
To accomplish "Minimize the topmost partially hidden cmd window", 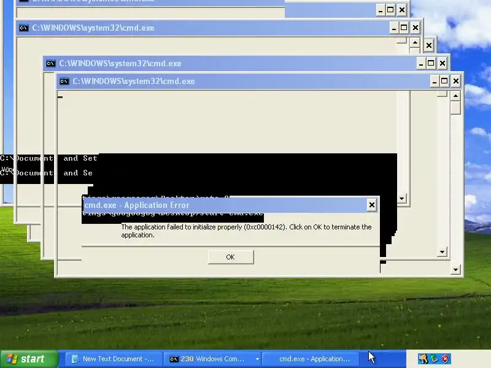I will (381, 10).
